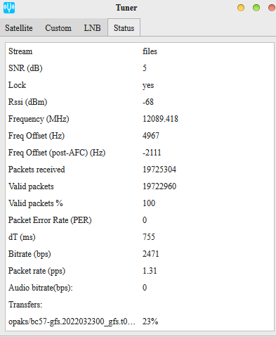Select the Stream row showing files
The image size is (276, 337).
140,51
